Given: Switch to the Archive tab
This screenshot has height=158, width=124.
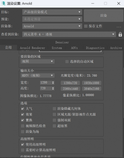Looking at the screenshot, I should (x=116, y=48).
